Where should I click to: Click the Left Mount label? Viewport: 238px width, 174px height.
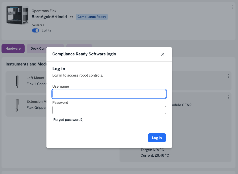(x=35, y=78)
